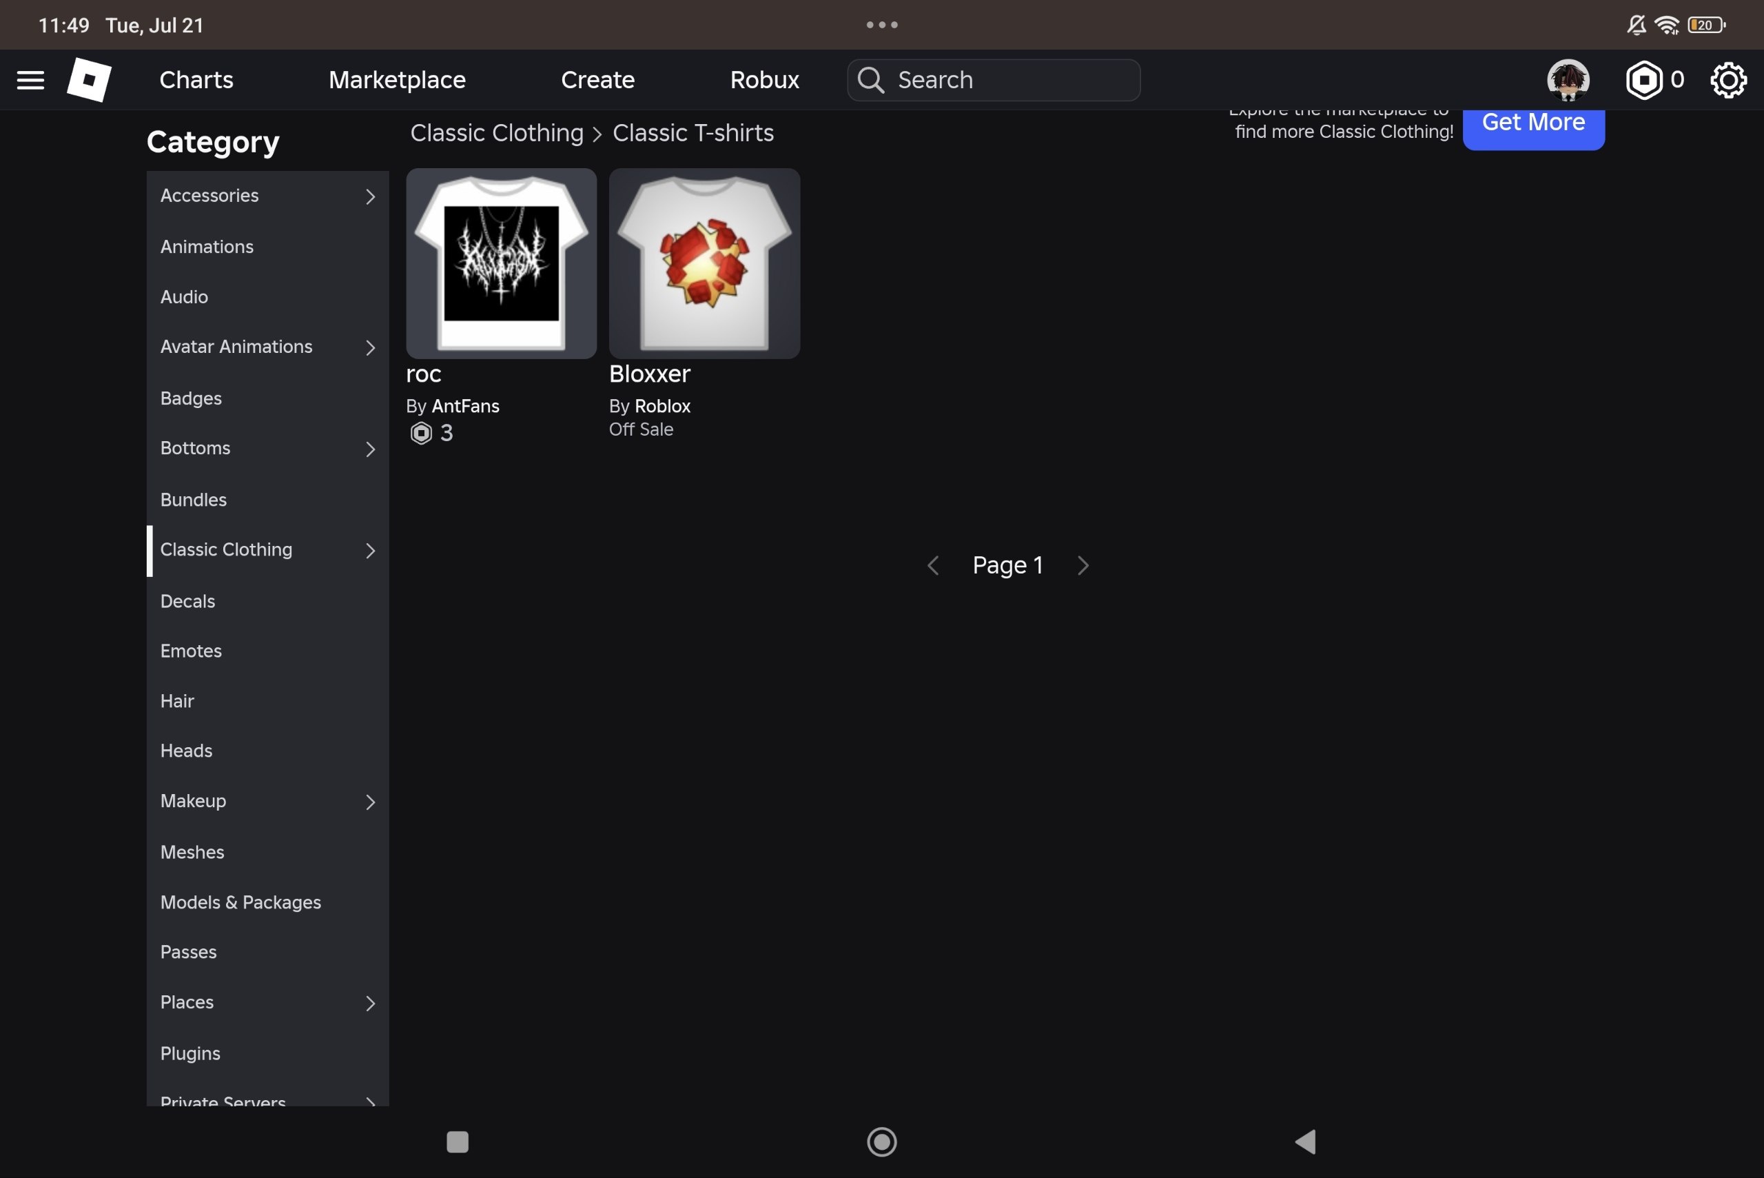The width and height of the screenshot is (1764, 1178).
Task: Open the user avatar profile
Action: point(1568,80)
